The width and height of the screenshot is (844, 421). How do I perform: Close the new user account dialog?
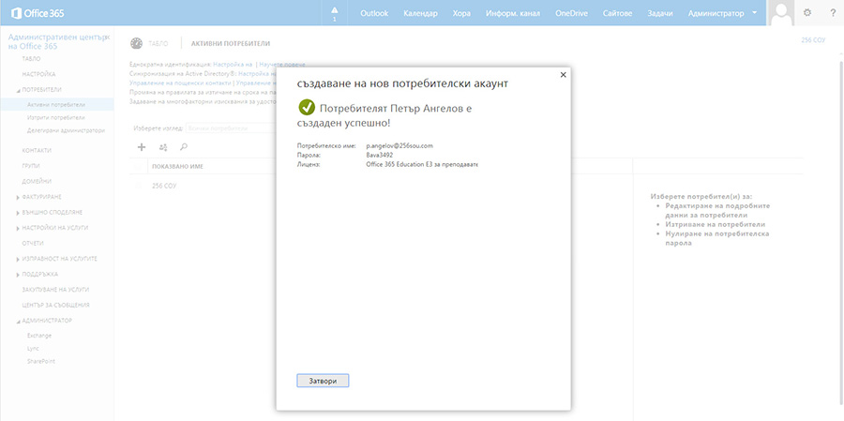(x=563, y=75)
